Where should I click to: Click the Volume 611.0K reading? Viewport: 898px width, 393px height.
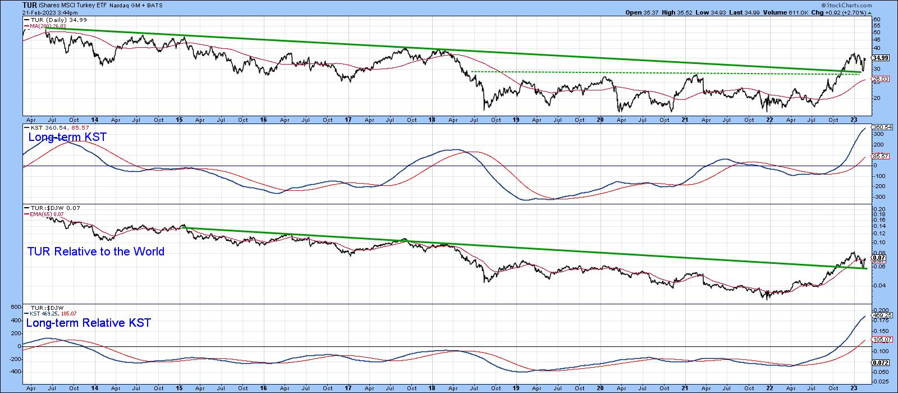click(785, 12)
